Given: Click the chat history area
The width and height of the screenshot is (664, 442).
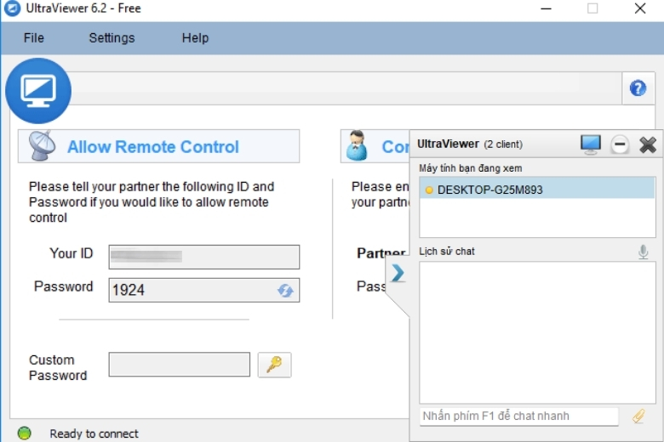Looking at the screenshot, I should (537, 332).
